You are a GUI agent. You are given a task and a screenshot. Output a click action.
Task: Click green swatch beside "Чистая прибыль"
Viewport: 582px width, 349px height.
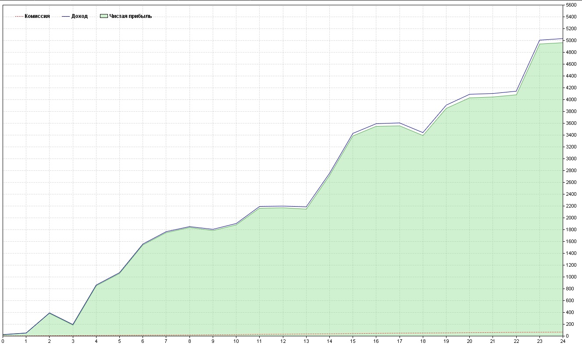pyautogui.click(x=104, y=16)
